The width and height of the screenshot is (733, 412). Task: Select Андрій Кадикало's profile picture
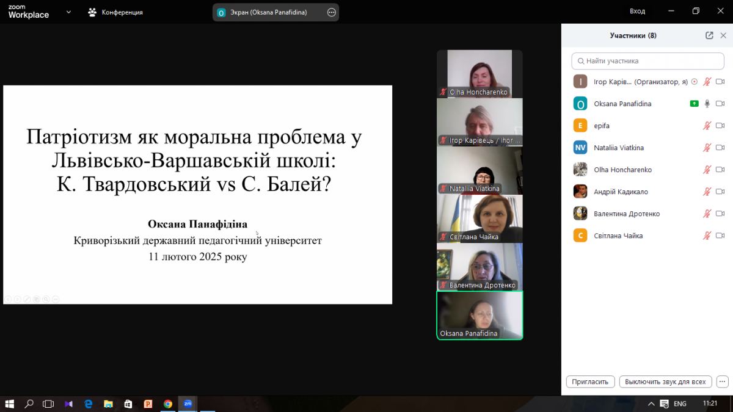580,192
